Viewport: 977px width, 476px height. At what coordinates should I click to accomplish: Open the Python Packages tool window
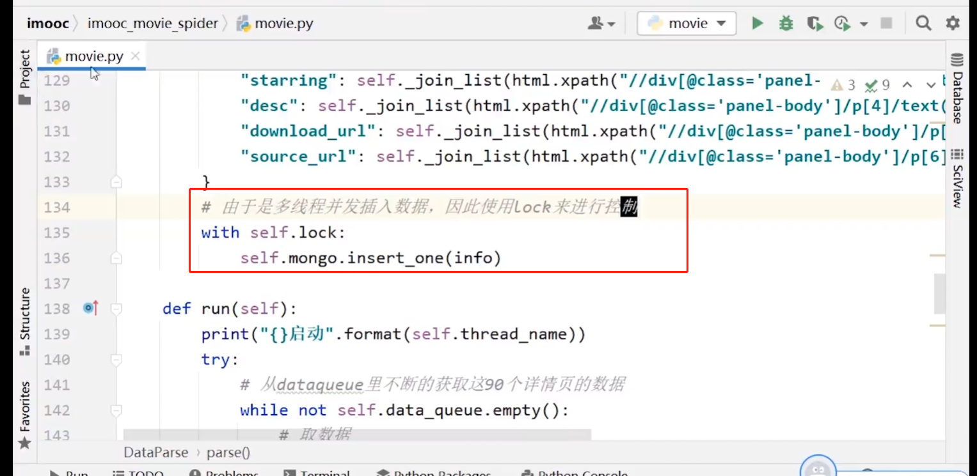(434, 473)
